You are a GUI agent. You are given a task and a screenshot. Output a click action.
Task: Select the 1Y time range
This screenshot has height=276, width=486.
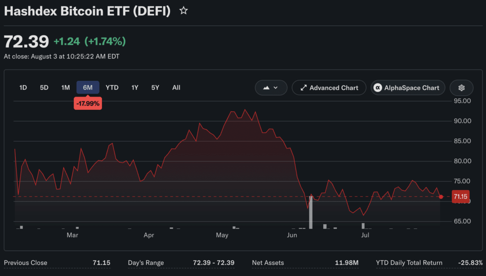coord(135,88)
